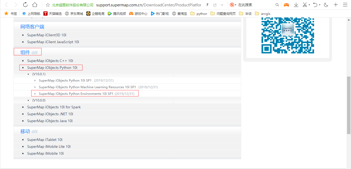This screenshot has width=351, height=169.
Task: Click the scissors screenshot tool
Action: pyautogui.click(x=305, y=5)
